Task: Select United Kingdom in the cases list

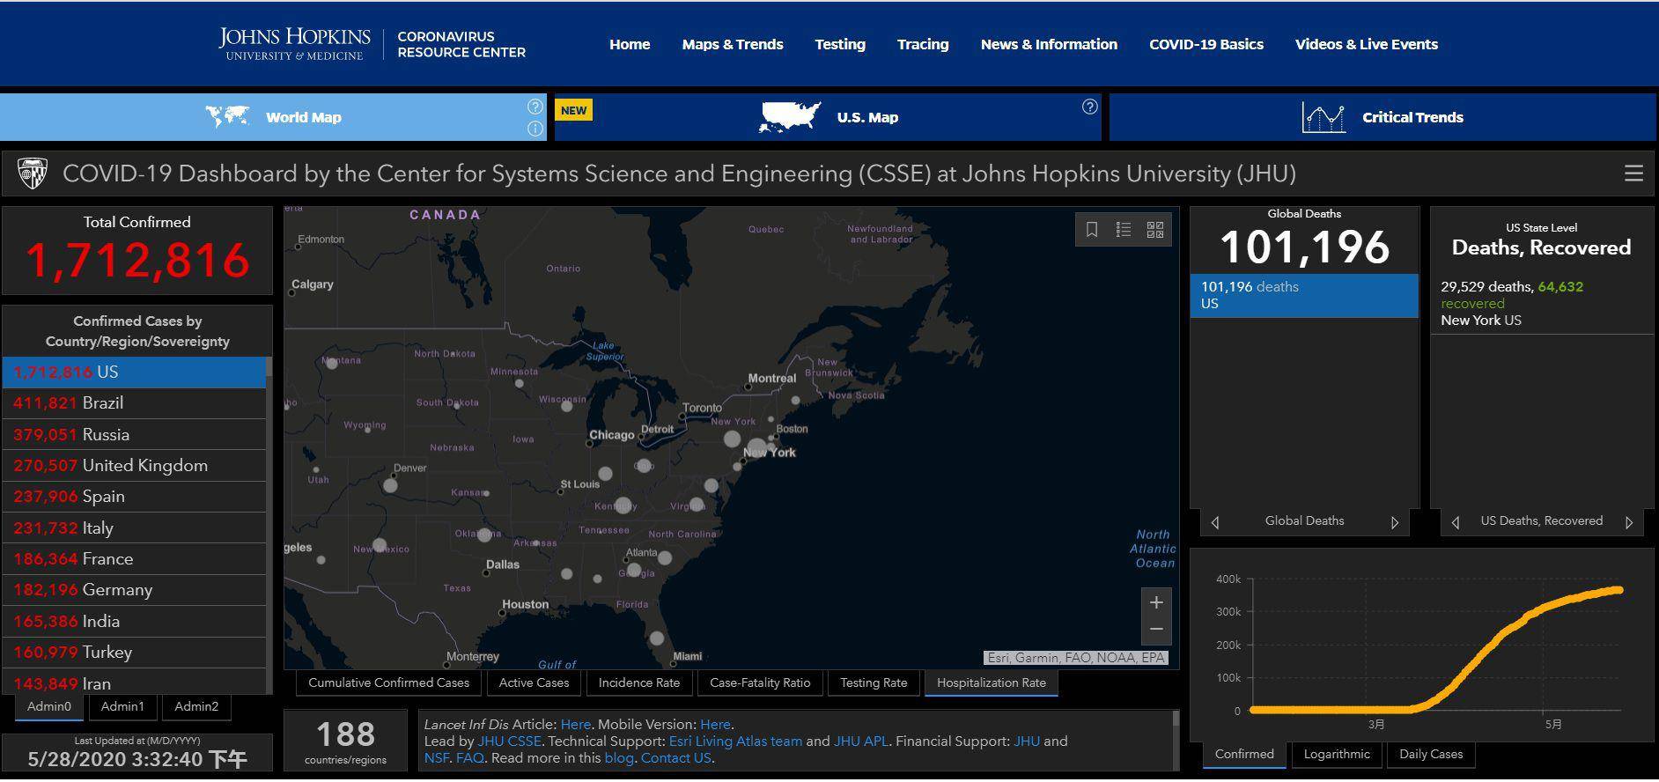Action: [x=135, y=465]
